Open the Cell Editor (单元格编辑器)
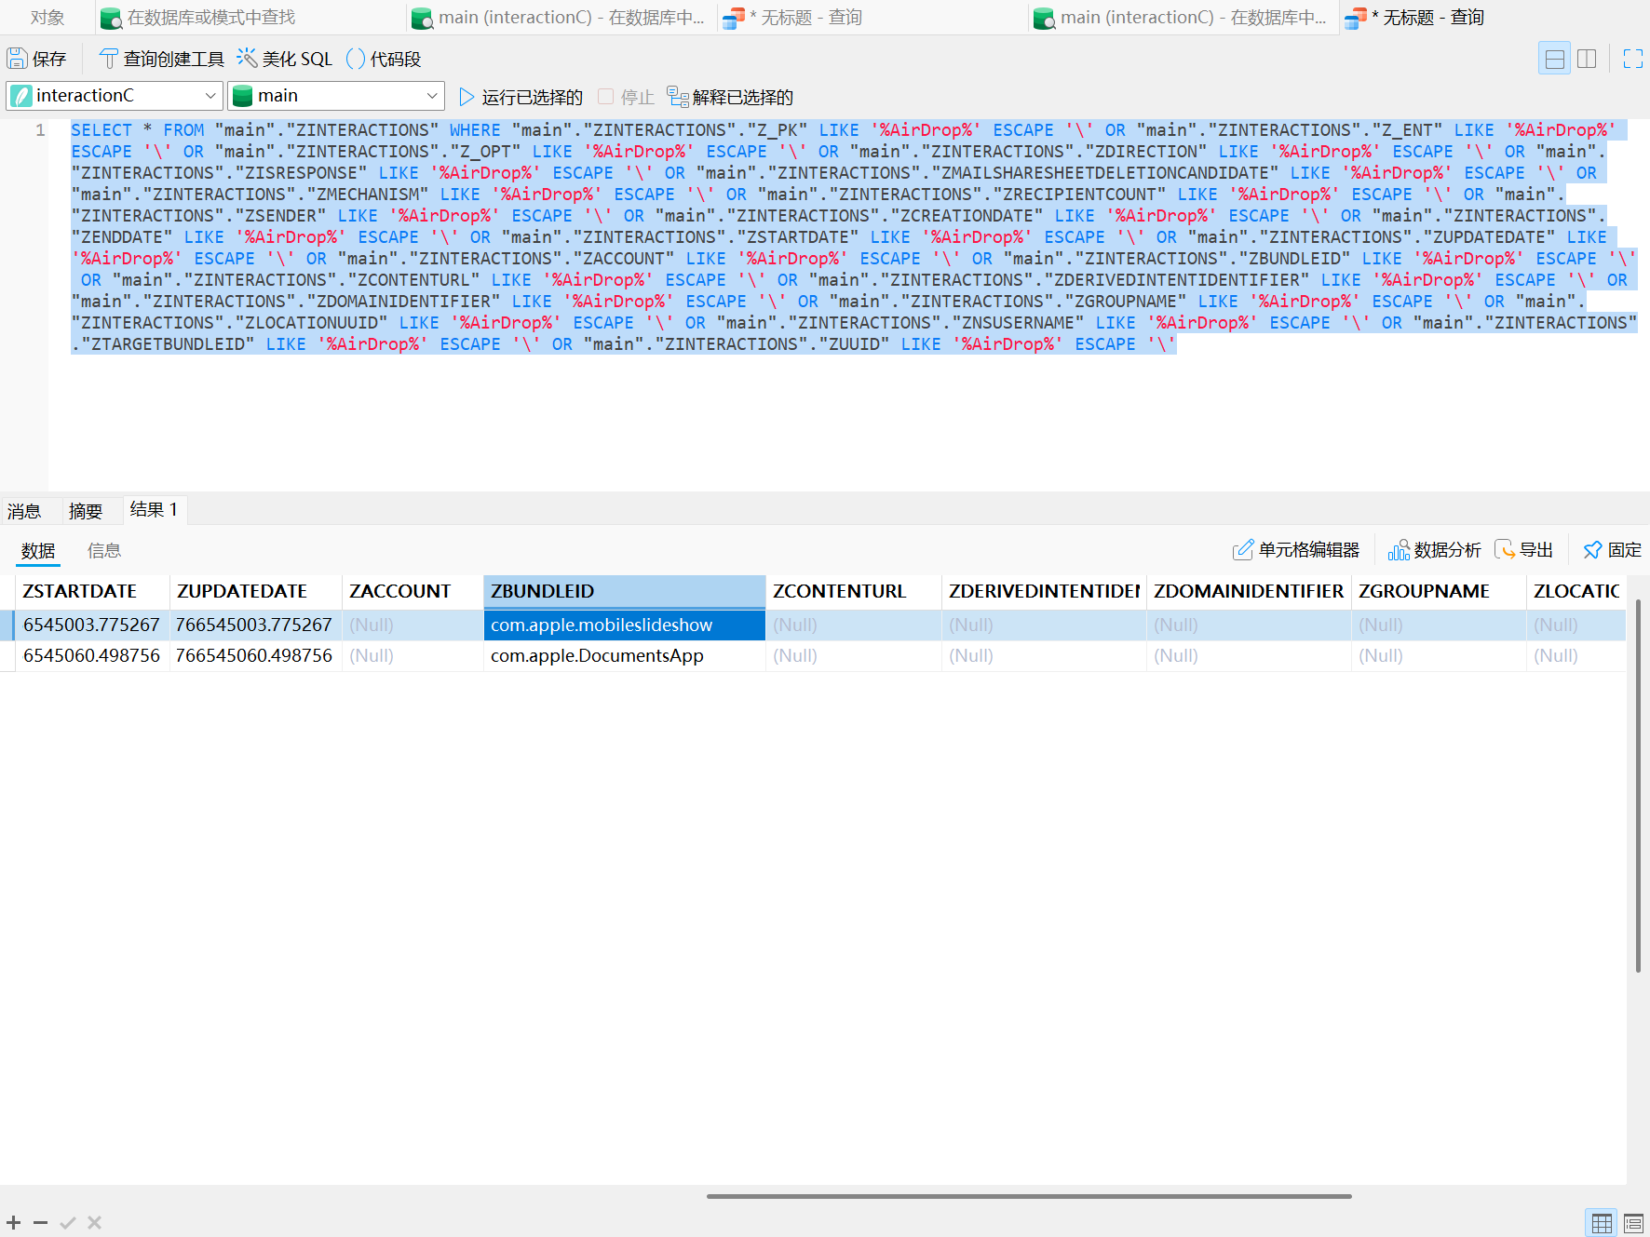The image size is (1650, 1237). tap(1296, 550)
